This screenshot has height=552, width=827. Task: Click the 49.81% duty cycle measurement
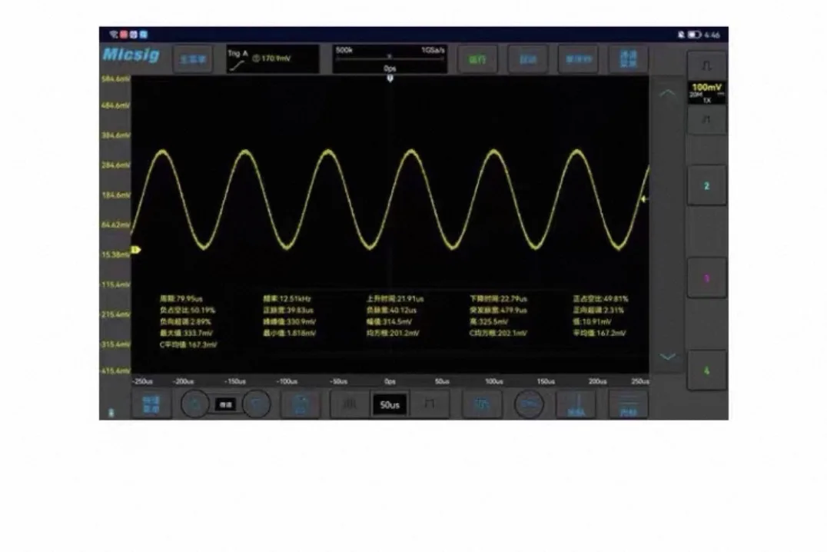pos(601,299)
